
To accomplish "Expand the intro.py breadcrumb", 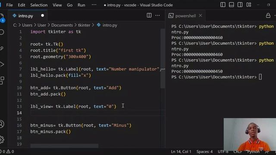I will click(x=110, y=25).
